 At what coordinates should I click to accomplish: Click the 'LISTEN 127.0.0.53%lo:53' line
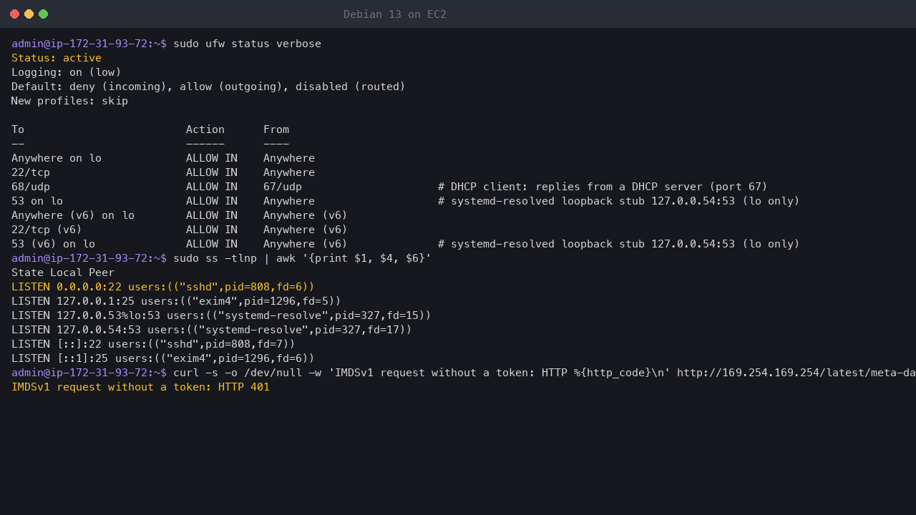pos(221,315)
